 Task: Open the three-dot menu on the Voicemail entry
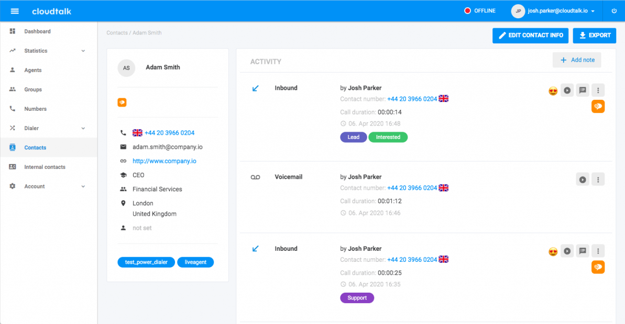click(598, 179)
